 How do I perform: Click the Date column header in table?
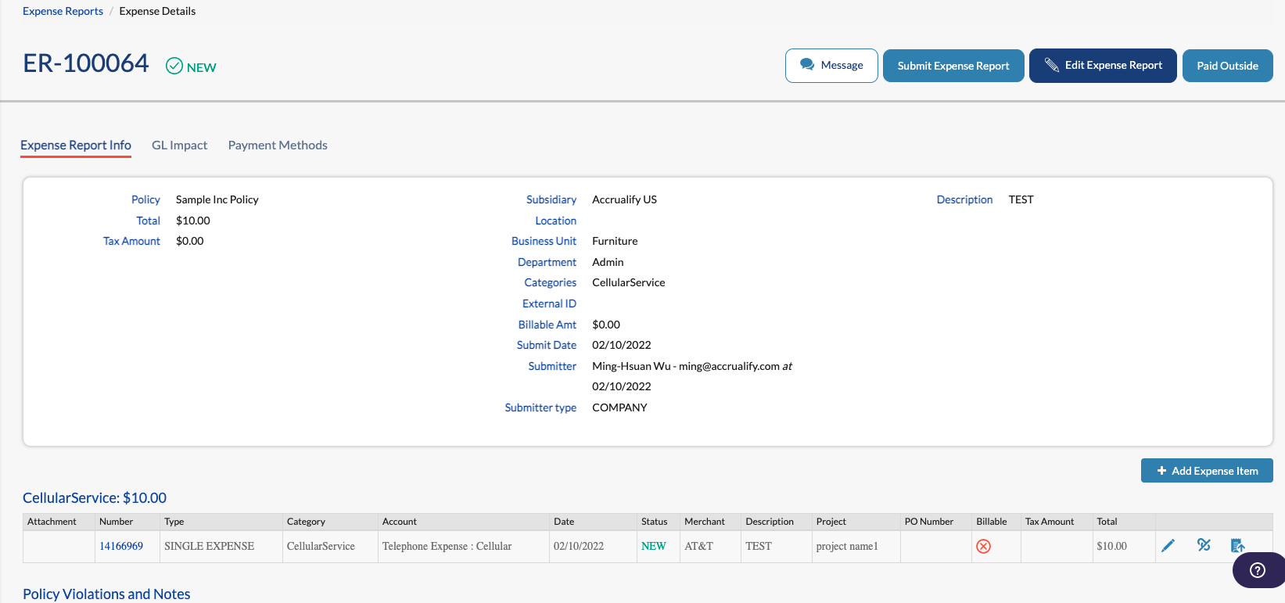point(564,522)
